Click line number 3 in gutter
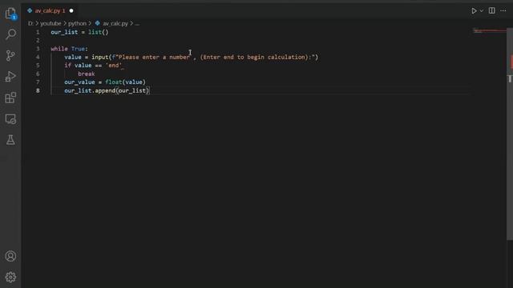The height and width of the screenshot is (288, 513). click(x=38, y=49)
